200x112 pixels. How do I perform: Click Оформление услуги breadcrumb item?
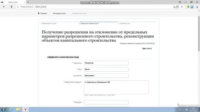click(79, 13)
